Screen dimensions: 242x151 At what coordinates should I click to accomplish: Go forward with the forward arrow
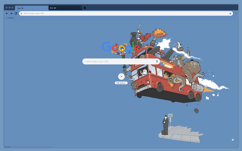[x=11, y=14]
